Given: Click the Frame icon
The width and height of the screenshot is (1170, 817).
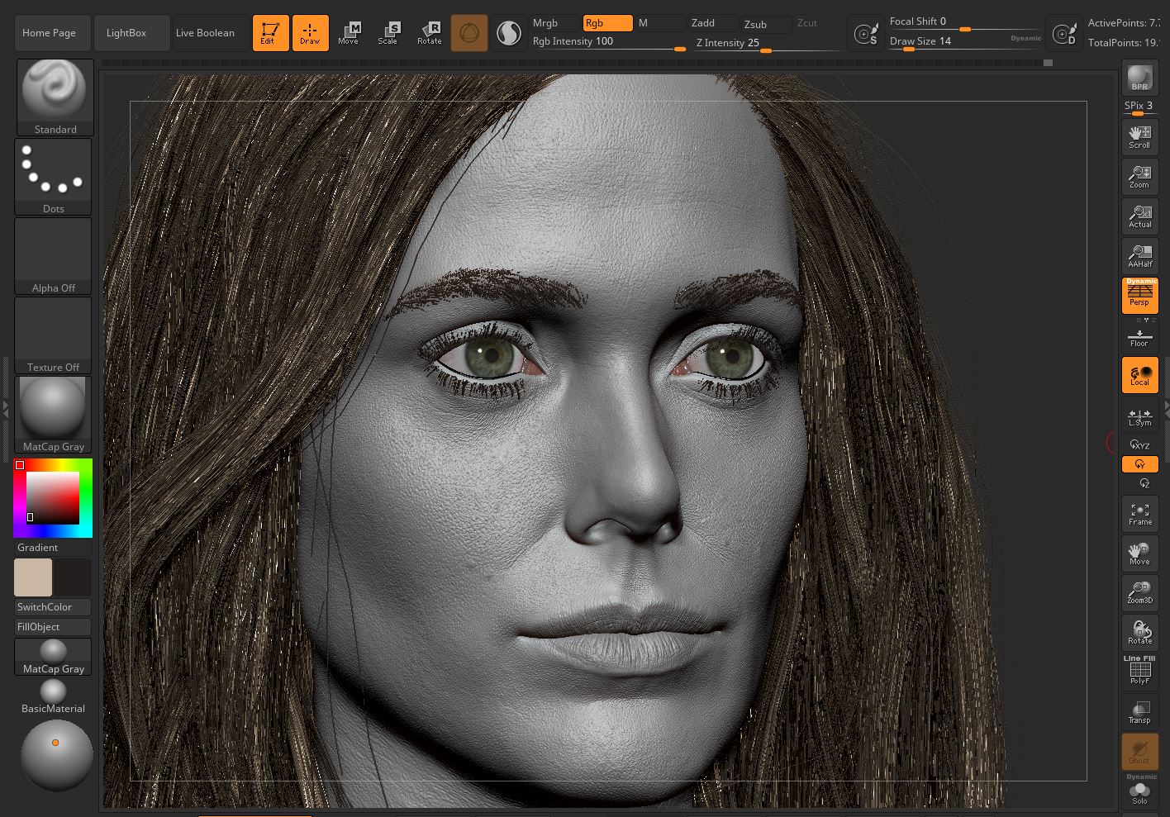Looking at the screenshot, I should (x=1140, y=514).
